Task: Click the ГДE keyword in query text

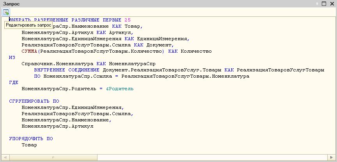Action: [13, 82]
